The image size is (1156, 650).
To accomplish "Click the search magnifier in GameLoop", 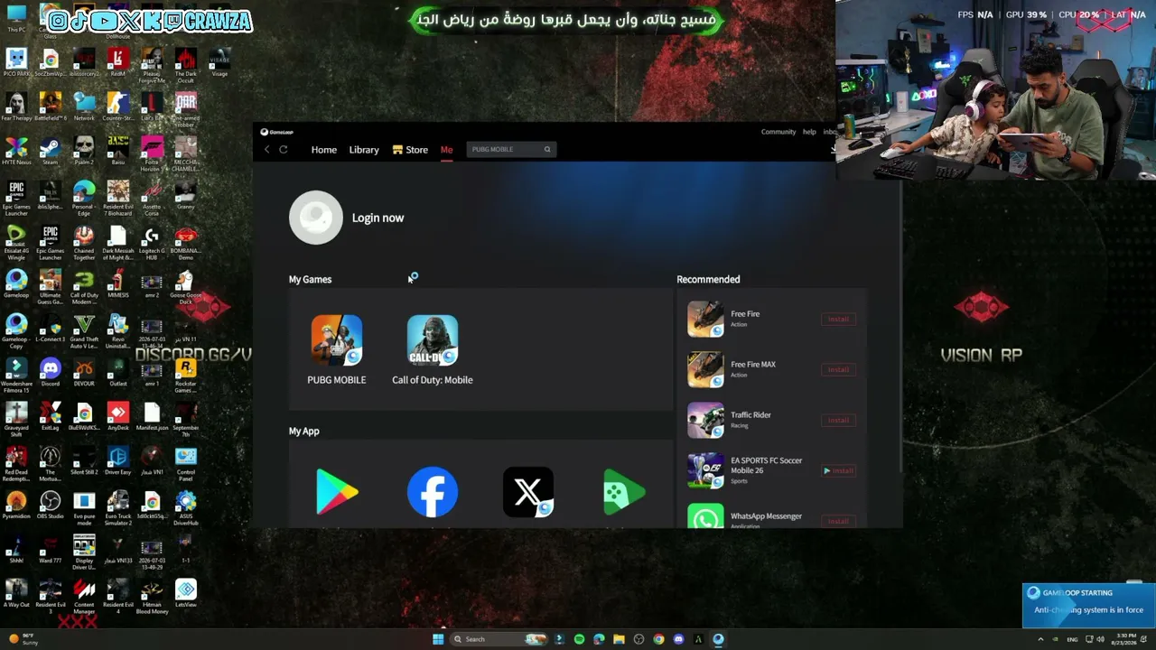I will click(x=546, y=150).
